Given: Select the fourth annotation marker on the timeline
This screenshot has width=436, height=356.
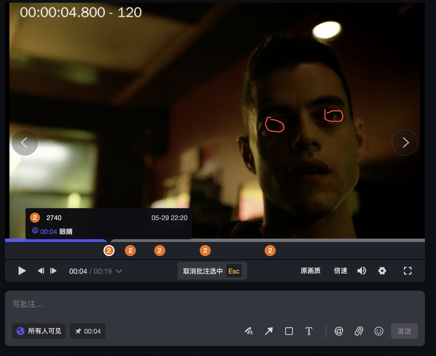Looking at the screenshot, I should [205, 251].
